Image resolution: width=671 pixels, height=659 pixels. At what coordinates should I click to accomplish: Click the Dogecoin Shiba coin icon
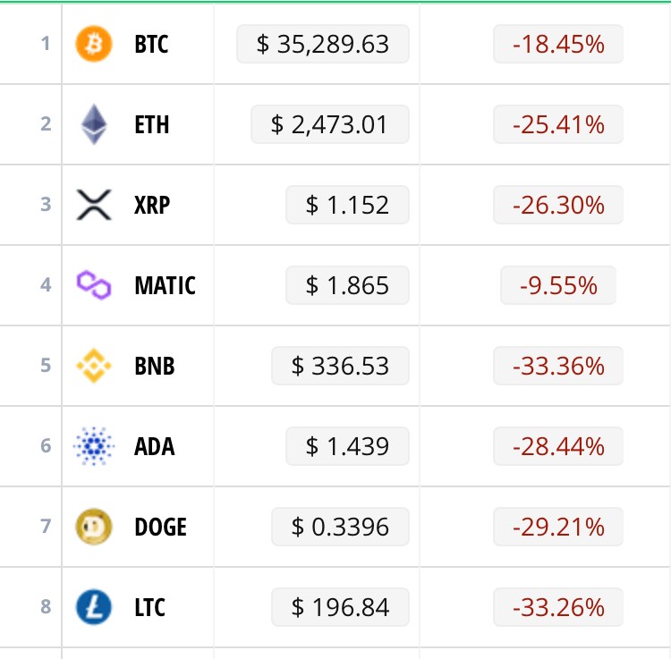point(94,527)
